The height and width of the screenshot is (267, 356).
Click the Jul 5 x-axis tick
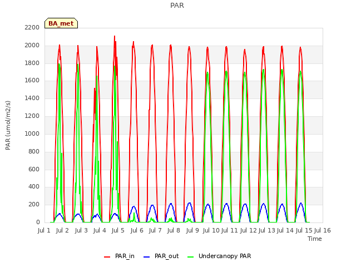tap(118, 230)
